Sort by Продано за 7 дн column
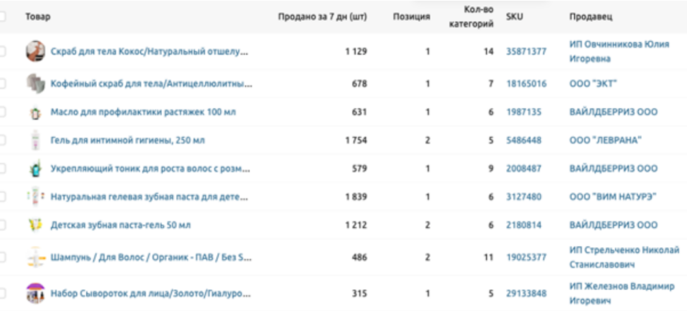The width and height of the screenshot is (687, 311). 322,16
